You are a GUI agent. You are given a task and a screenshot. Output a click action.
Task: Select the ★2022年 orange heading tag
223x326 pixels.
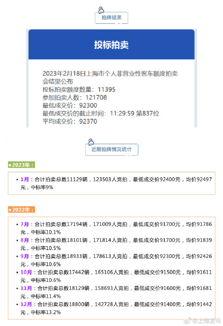[21, 210]
